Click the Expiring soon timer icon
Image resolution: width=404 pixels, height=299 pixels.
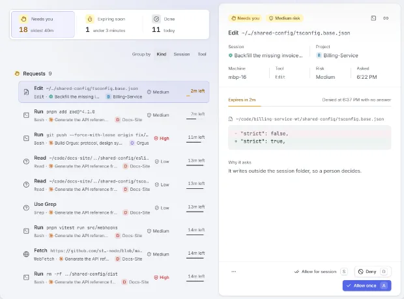coord(90,19)
